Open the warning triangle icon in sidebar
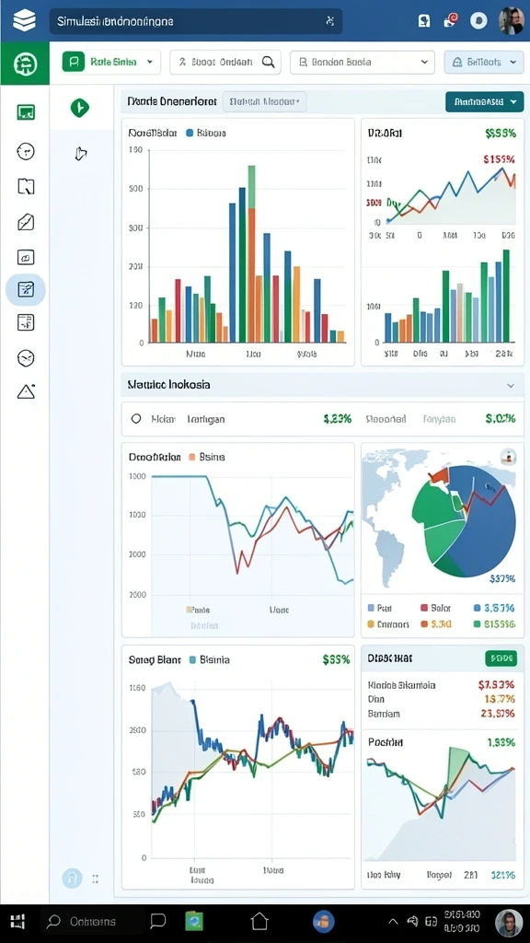The width and height of the screenshot is (530, 943). (x=26, y=391)
